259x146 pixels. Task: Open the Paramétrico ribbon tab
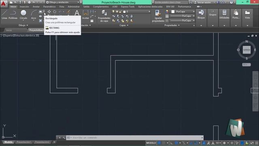[x=49, y=6]
